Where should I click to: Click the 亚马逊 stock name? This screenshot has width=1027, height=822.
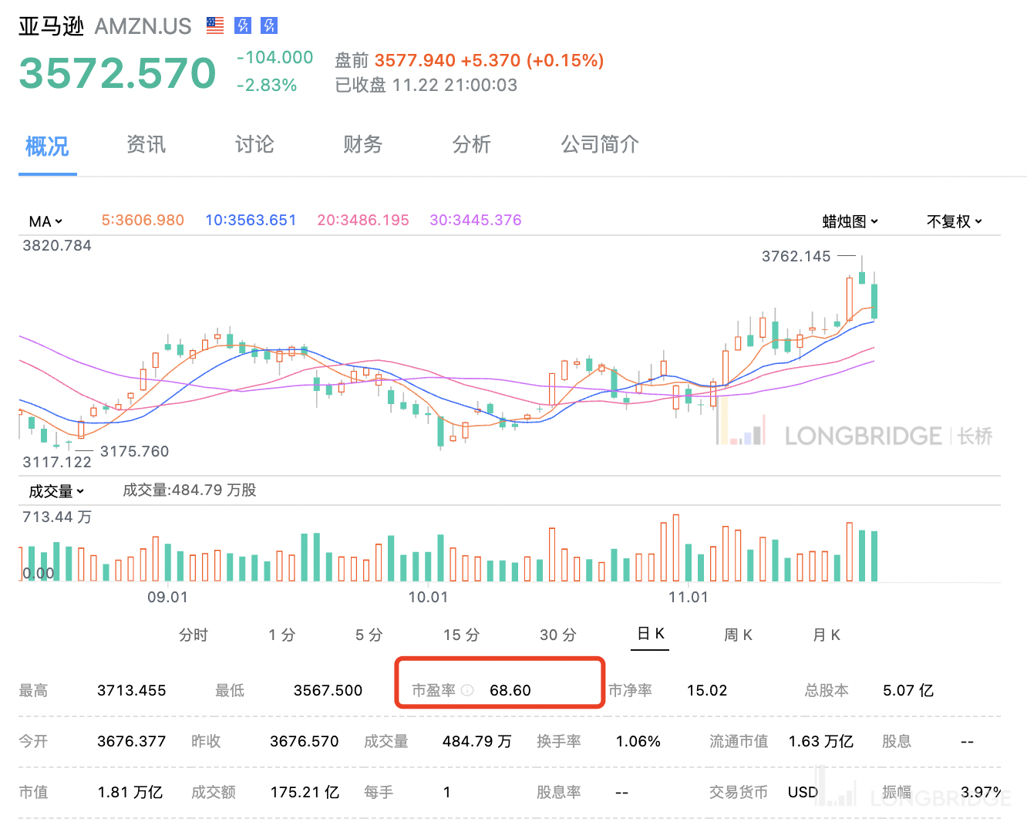51,26
